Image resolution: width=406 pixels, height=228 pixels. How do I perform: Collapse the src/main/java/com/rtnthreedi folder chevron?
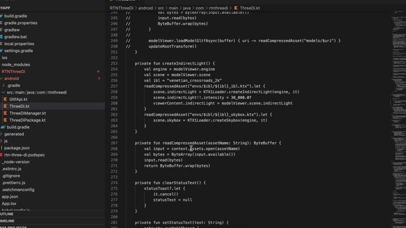(x=3, y=92)
